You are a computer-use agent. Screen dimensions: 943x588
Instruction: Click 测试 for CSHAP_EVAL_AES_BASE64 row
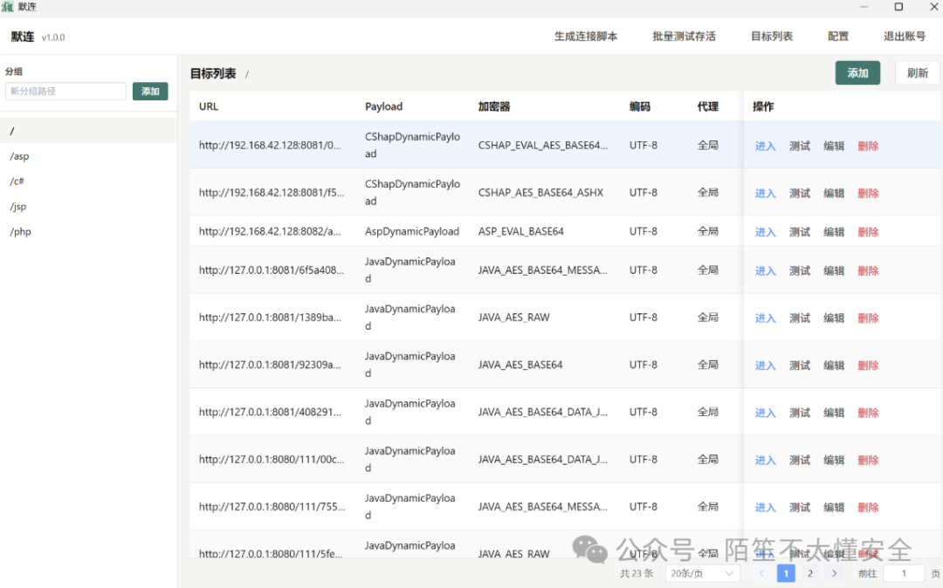[x=799, y=146]
